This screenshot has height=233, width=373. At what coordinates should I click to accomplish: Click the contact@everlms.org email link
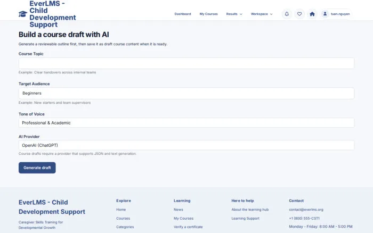pos(306,210)
